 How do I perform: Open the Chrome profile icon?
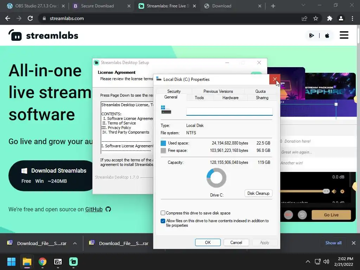[x=341, y=18]
